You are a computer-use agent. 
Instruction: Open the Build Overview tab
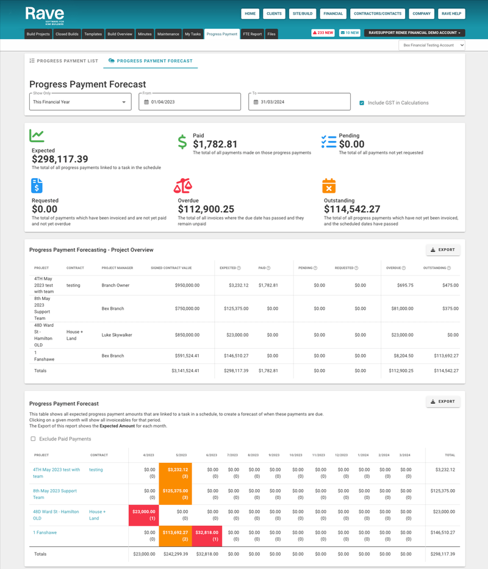tap(120, 34)
